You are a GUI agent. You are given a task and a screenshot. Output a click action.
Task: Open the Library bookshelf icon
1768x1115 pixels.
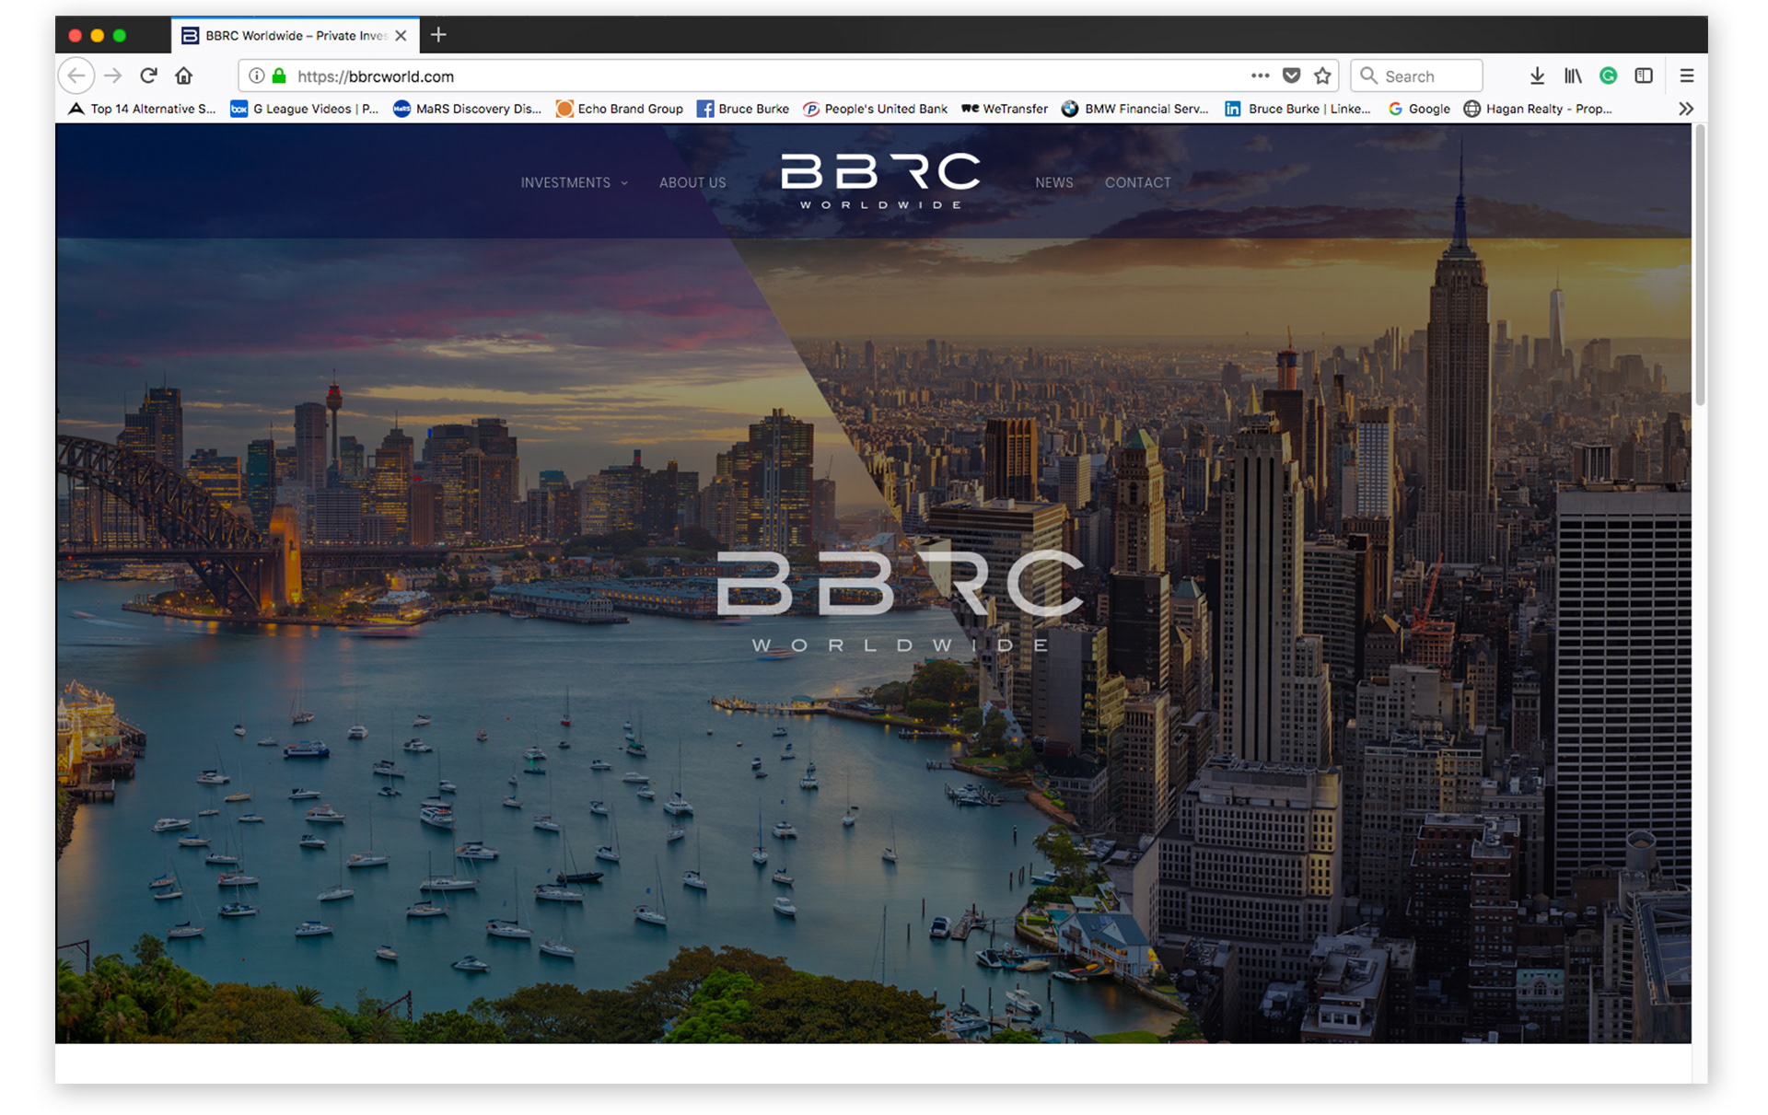[1572, 75]
